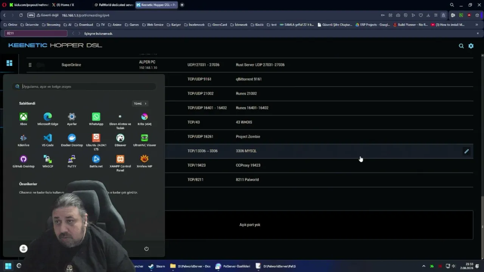Image resolution: width=484 pixels, height=272 pixels.
Task: Open the Keenetic settings gear icon
Action: tap(471, 46)
